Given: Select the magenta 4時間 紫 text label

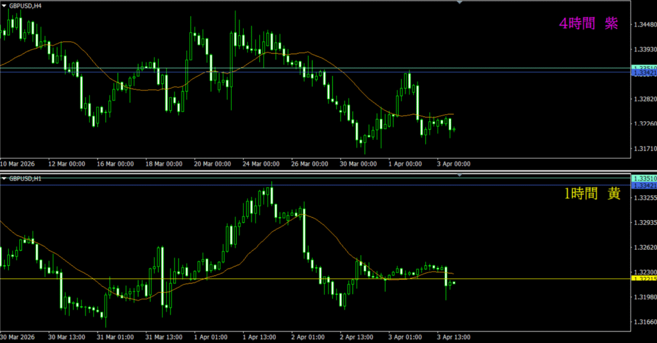Looking at the screenshot, I should [x=588, y=24].
